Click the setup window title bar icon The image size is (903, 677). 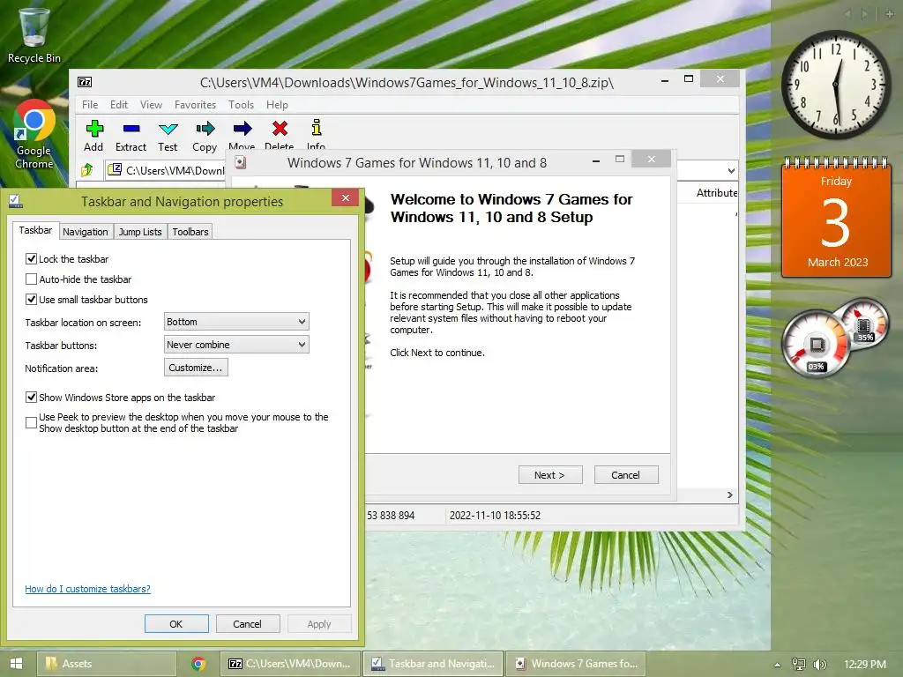click(240, 163)
